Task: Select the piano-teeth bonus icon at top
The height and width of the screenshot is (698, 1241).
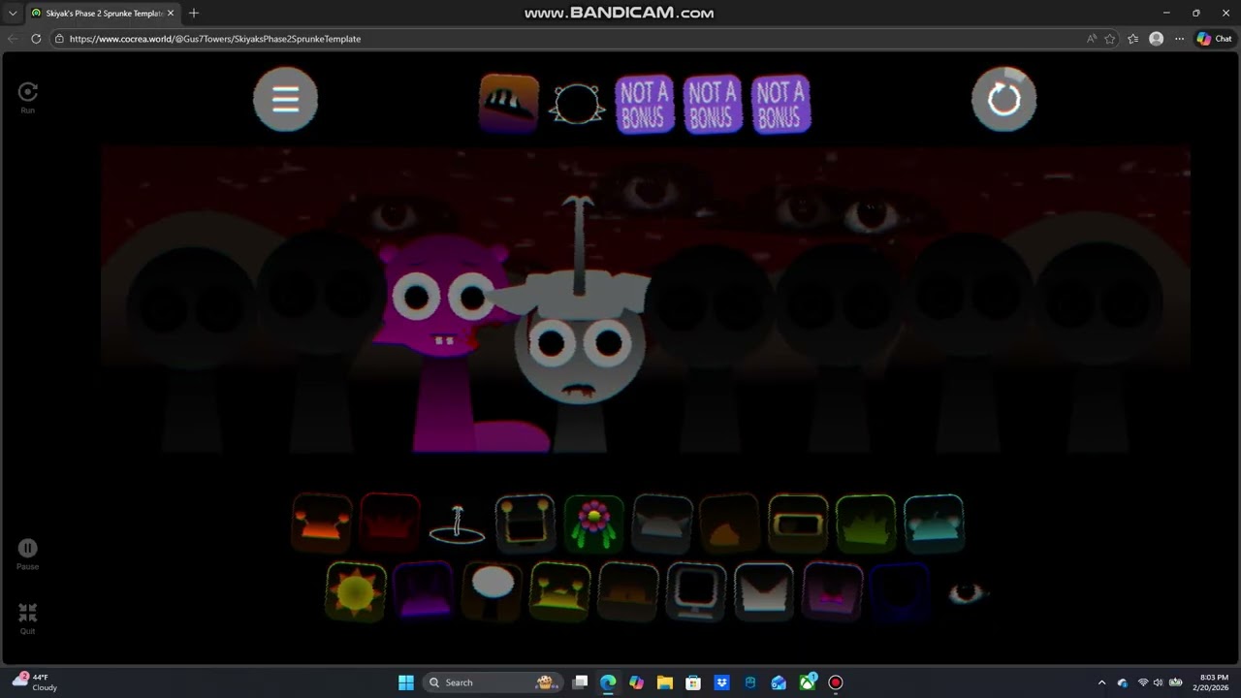Action: (509, 103)
